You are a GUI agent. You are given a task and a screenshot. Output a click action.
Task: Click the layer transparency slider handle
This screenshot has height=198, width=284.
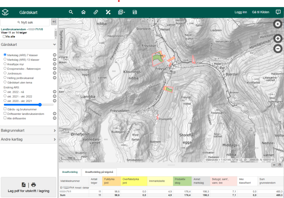40,105
